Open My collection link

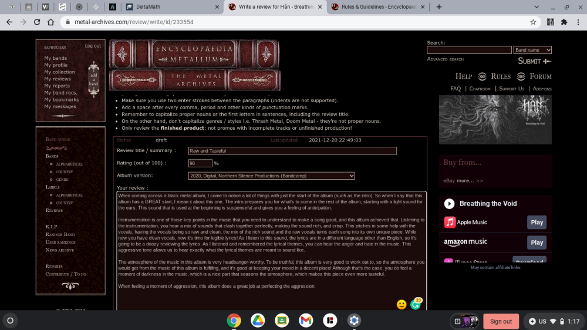pos(59,72)
